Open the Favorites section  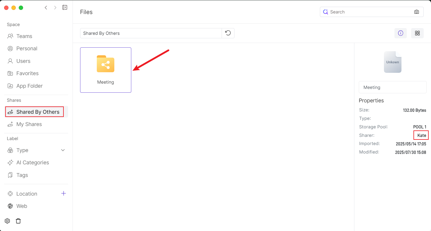pyautogui.click(x=27, y=73)
